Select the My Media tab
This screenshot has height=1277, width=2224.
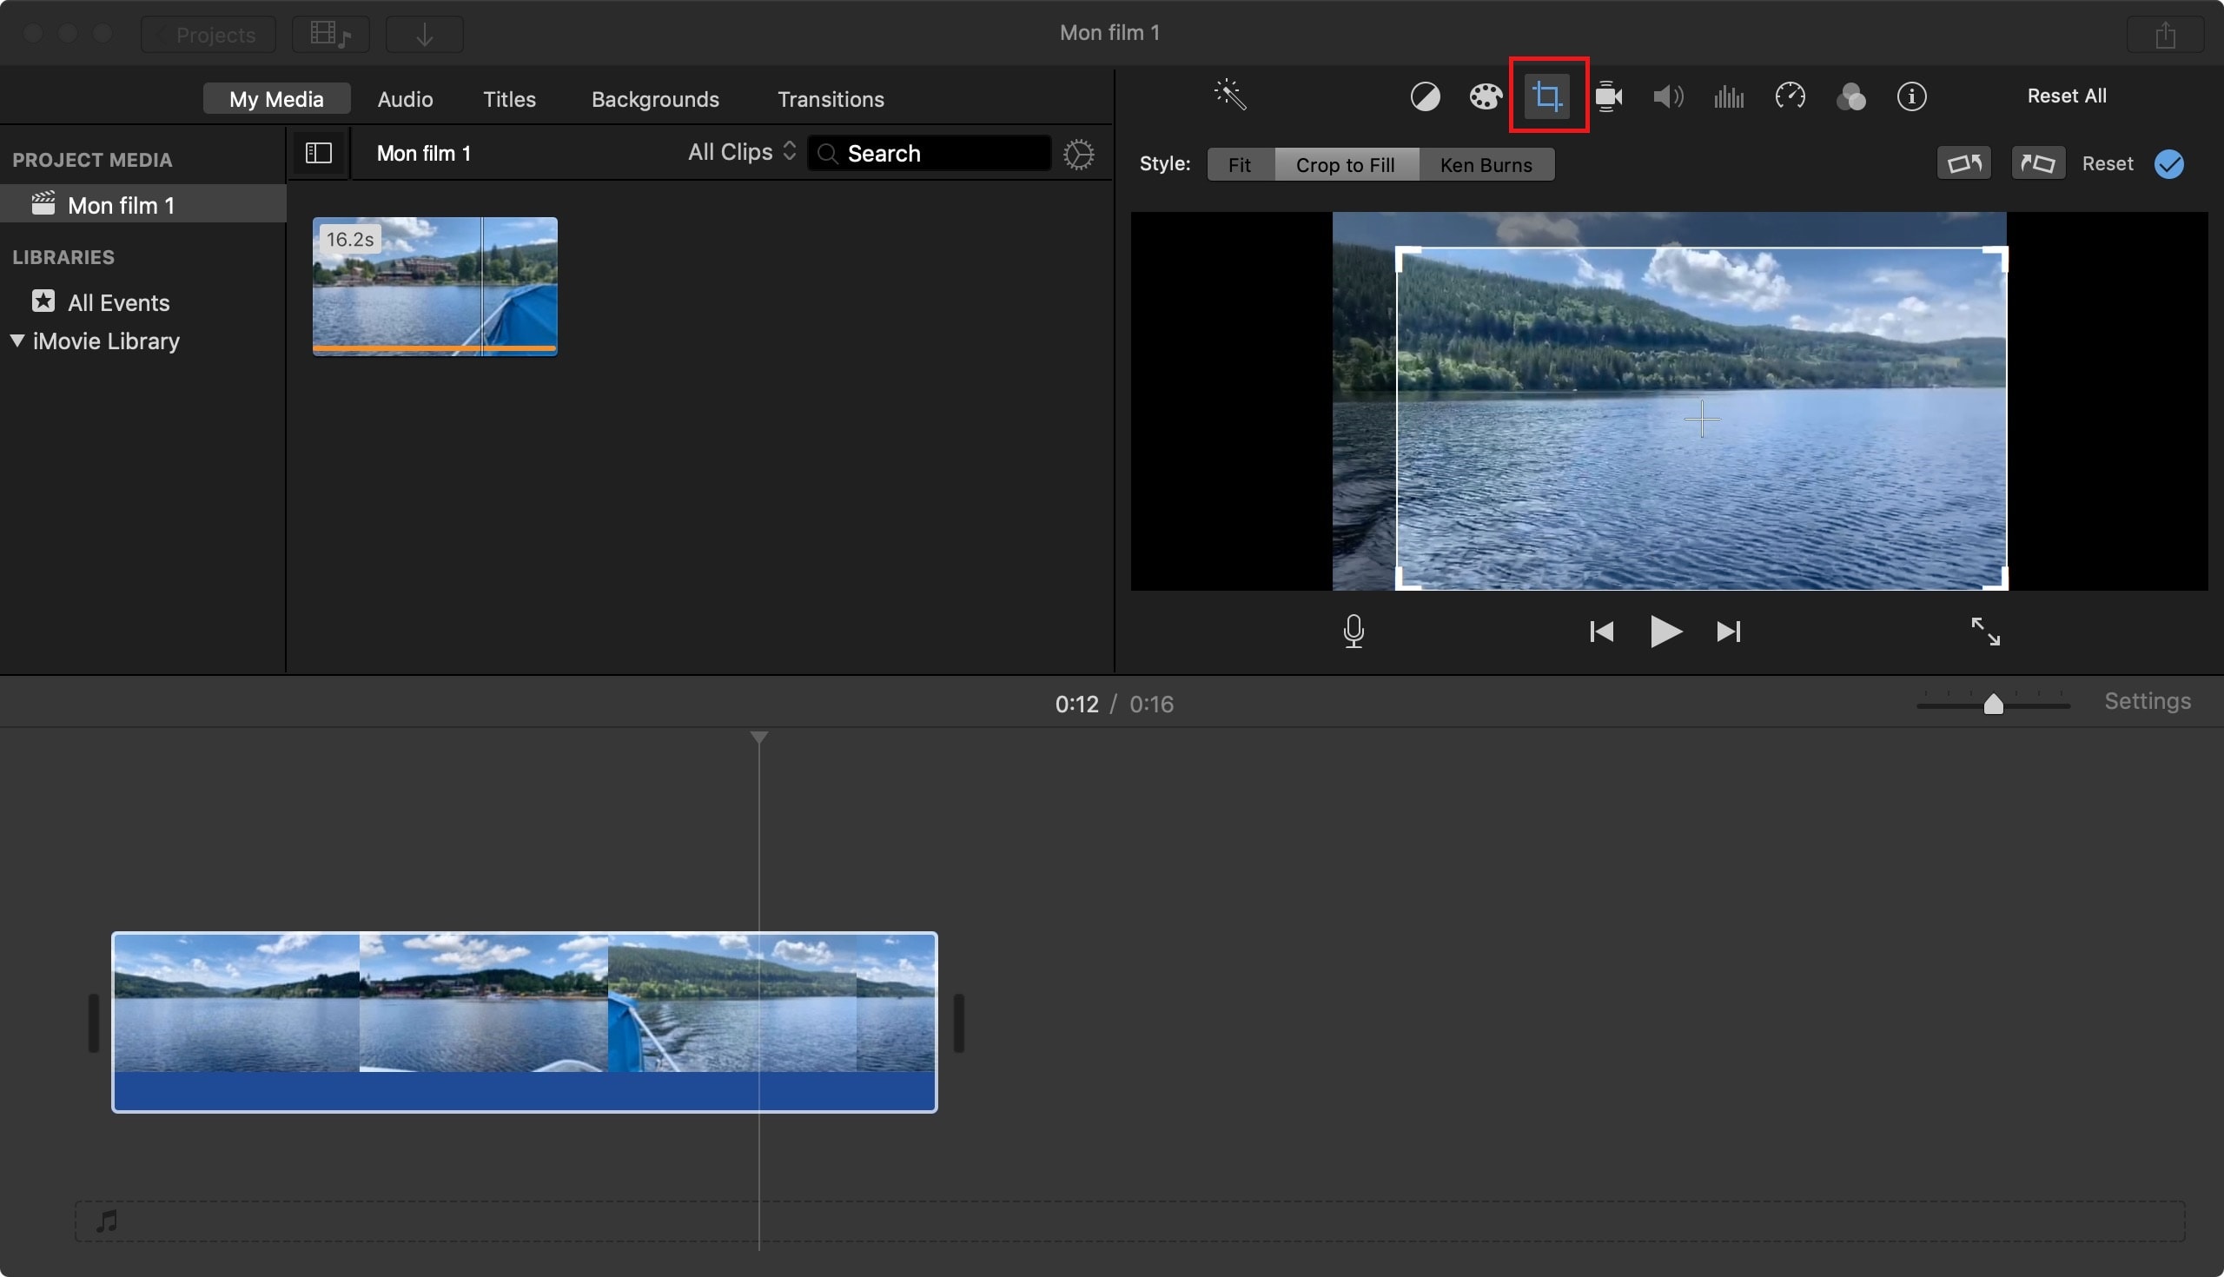click(x=275, y=96)
